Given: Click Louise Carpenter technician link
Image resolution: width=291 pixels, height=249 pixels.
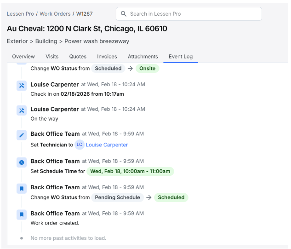Looking at the screenshot, I should coord(107,145).
